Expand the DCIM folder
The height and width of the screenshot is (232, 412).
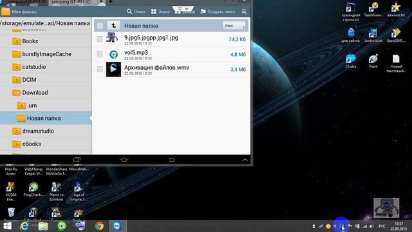(x=16, y=80)
